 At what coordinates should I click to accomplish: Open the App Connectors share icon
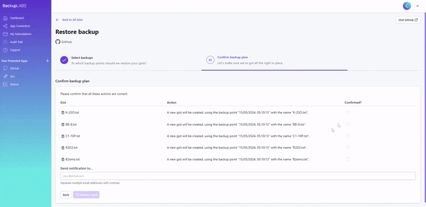[x=5, y=26]
